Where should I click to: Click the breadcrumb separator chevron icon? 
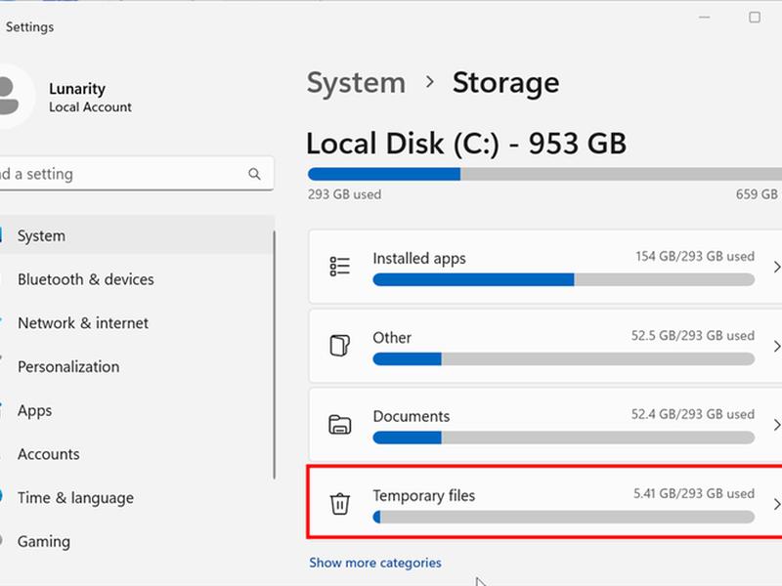pos(429,82)
